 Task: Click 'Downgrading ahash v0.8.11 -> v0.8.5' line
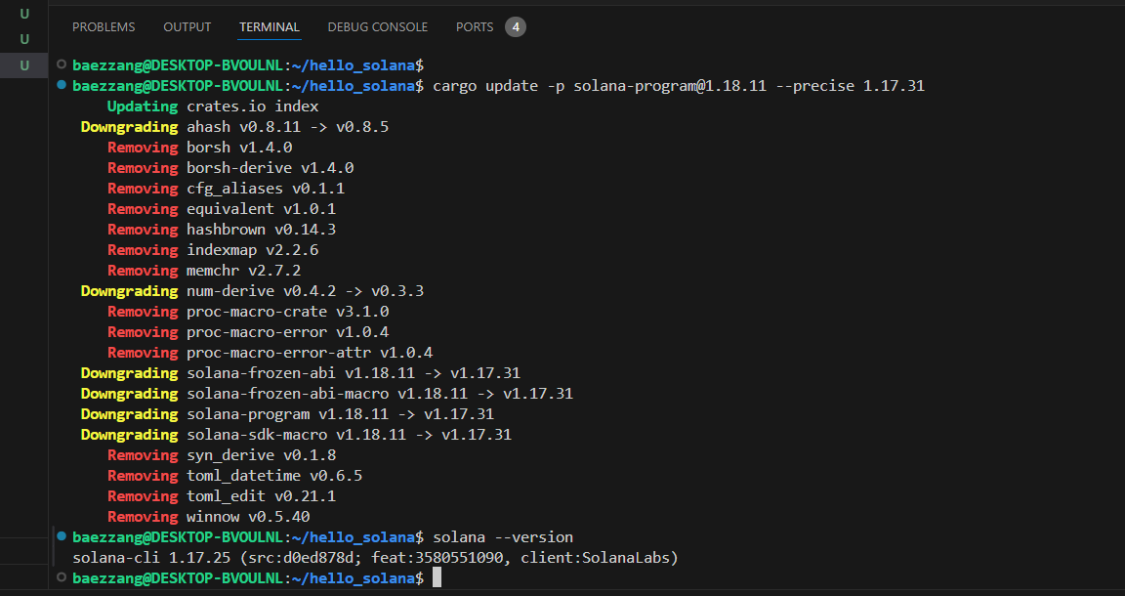[x=234, y=127]
